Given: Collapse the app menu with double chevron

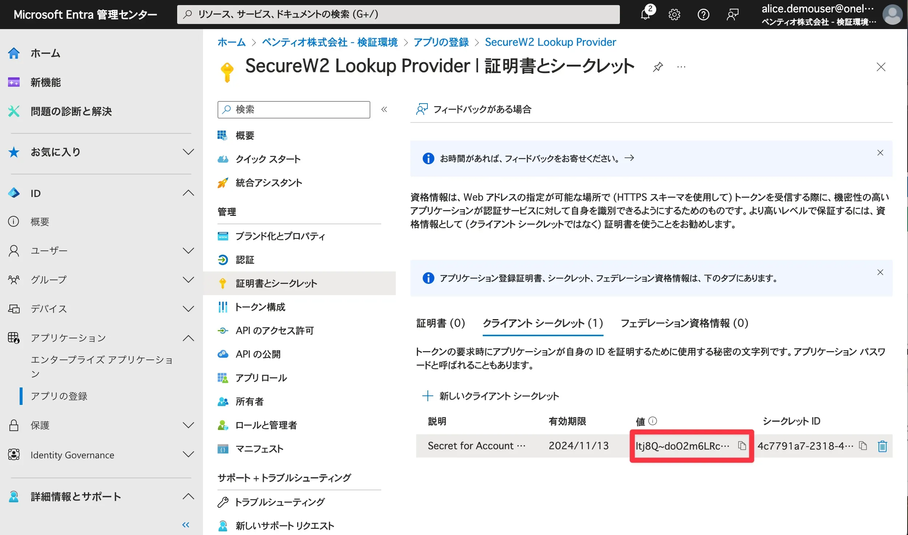Looking at the screenshot, I should [384, 109].
